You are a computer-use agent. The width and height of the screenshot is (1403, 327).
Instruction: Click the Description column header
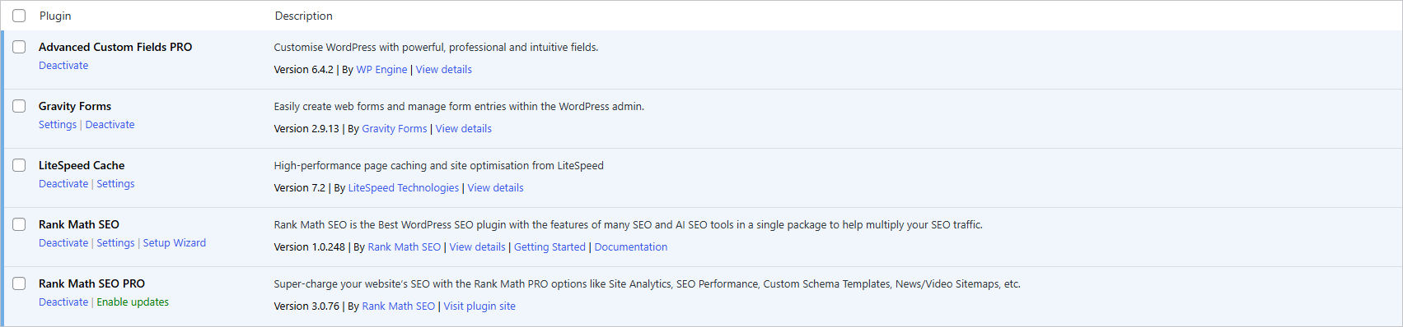click(x=304, y=16)
